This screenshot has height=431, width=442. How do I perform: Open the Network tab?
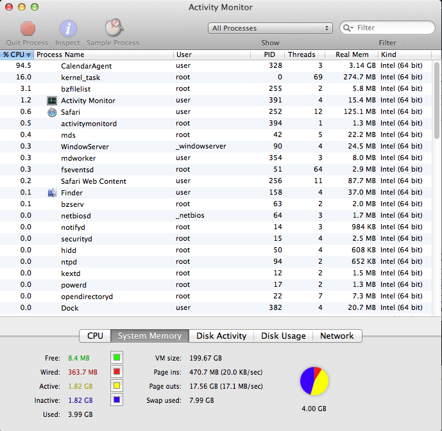pos(337,336)
